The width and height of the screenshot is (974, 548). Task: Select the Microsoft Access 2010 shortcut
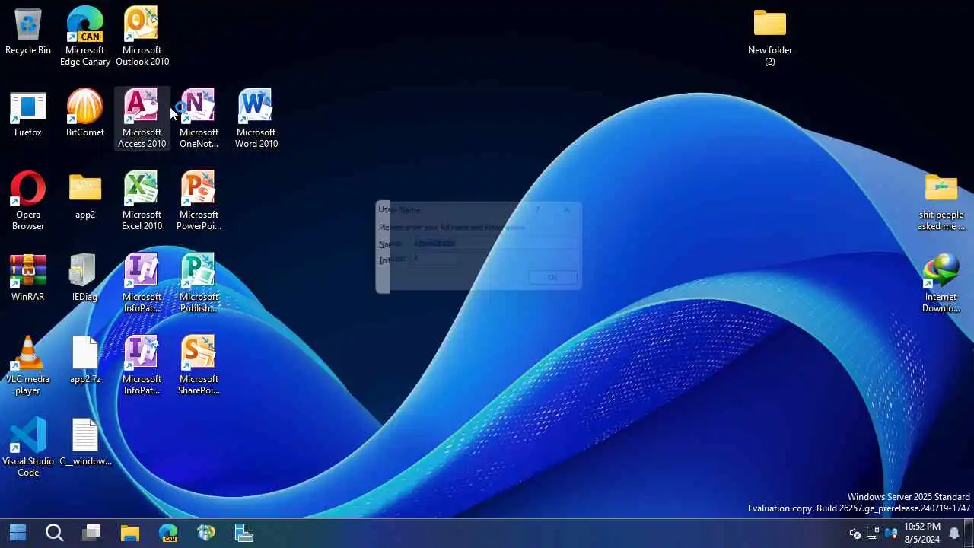pos(142,119)
